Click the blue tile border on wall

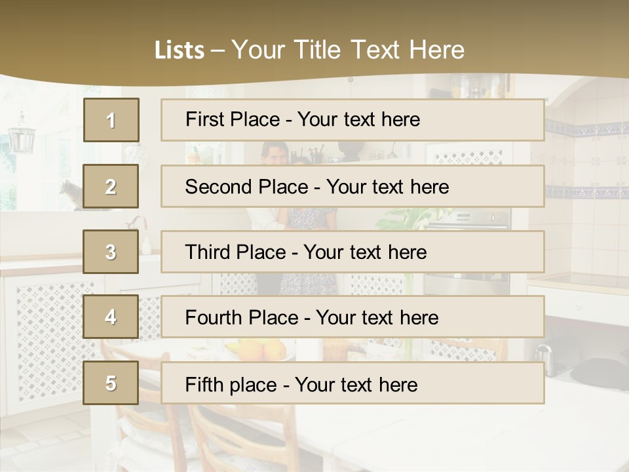pos(586,128)
